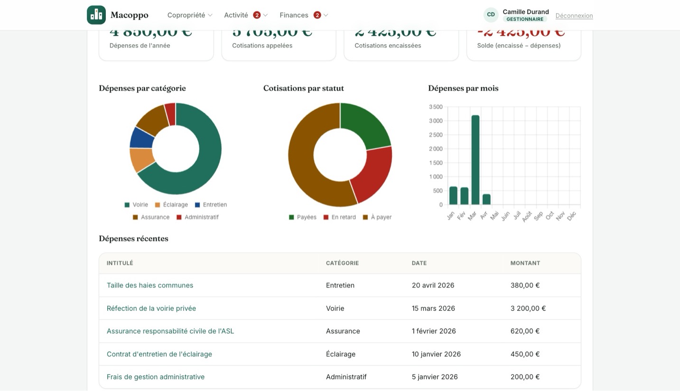This screenshot has width=680, height=391.
Task: Expand the Activité menu
Action: [x=246, y=15]
